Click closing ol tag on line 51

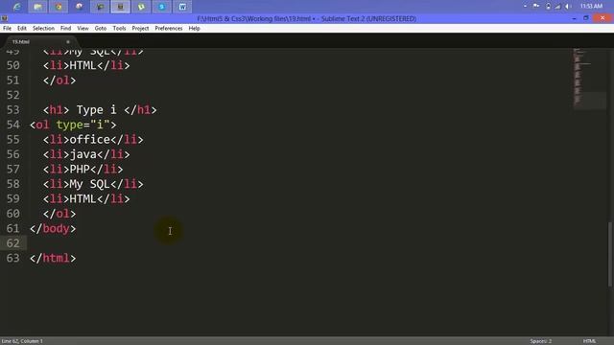(x=59, y=80)
